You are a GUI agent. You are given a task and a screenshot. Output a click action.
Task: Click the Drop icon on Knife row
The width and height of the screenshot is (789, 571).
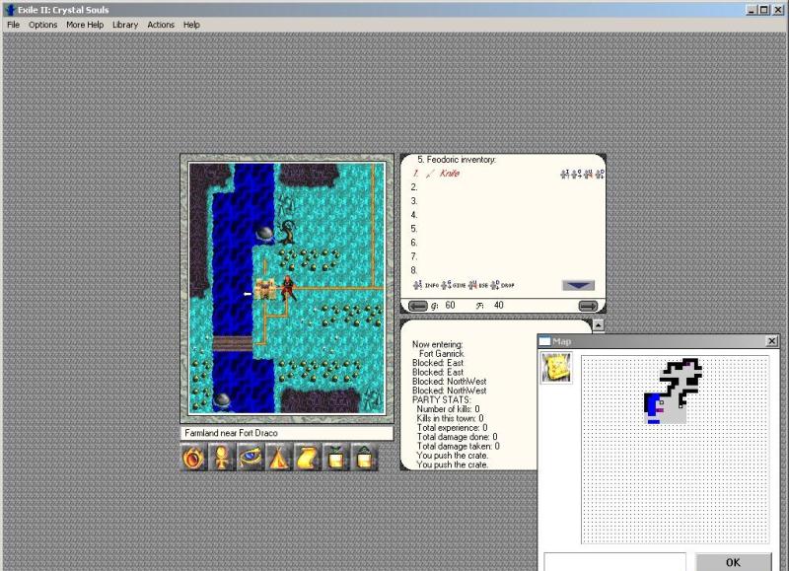598,174
